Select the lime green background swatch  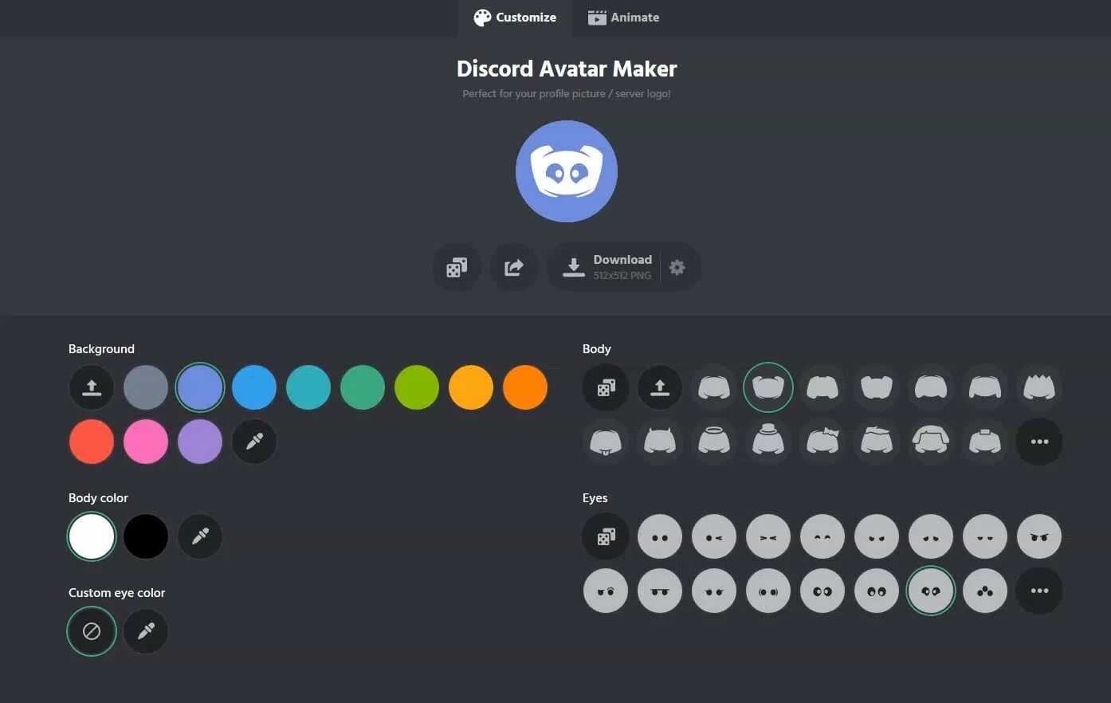pyautogui.click(x=417, y=387)
